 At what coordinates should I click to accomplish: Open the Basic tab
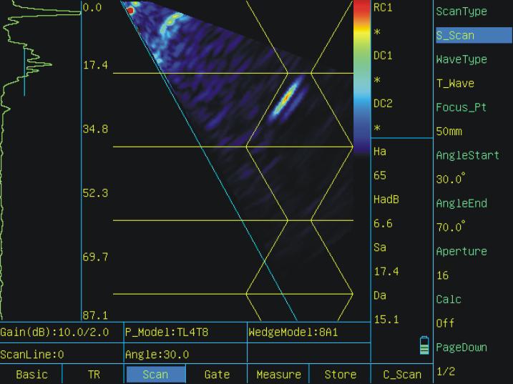tap(31, 375)
